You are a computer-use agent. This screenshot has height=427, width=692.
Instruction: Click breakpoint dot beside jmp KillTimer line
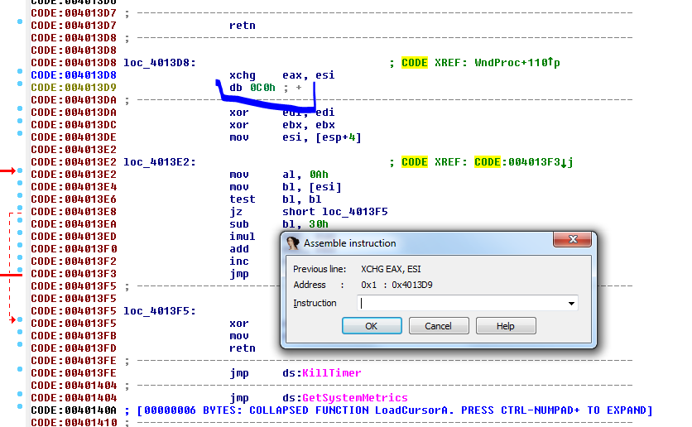[x=21, y=373]
